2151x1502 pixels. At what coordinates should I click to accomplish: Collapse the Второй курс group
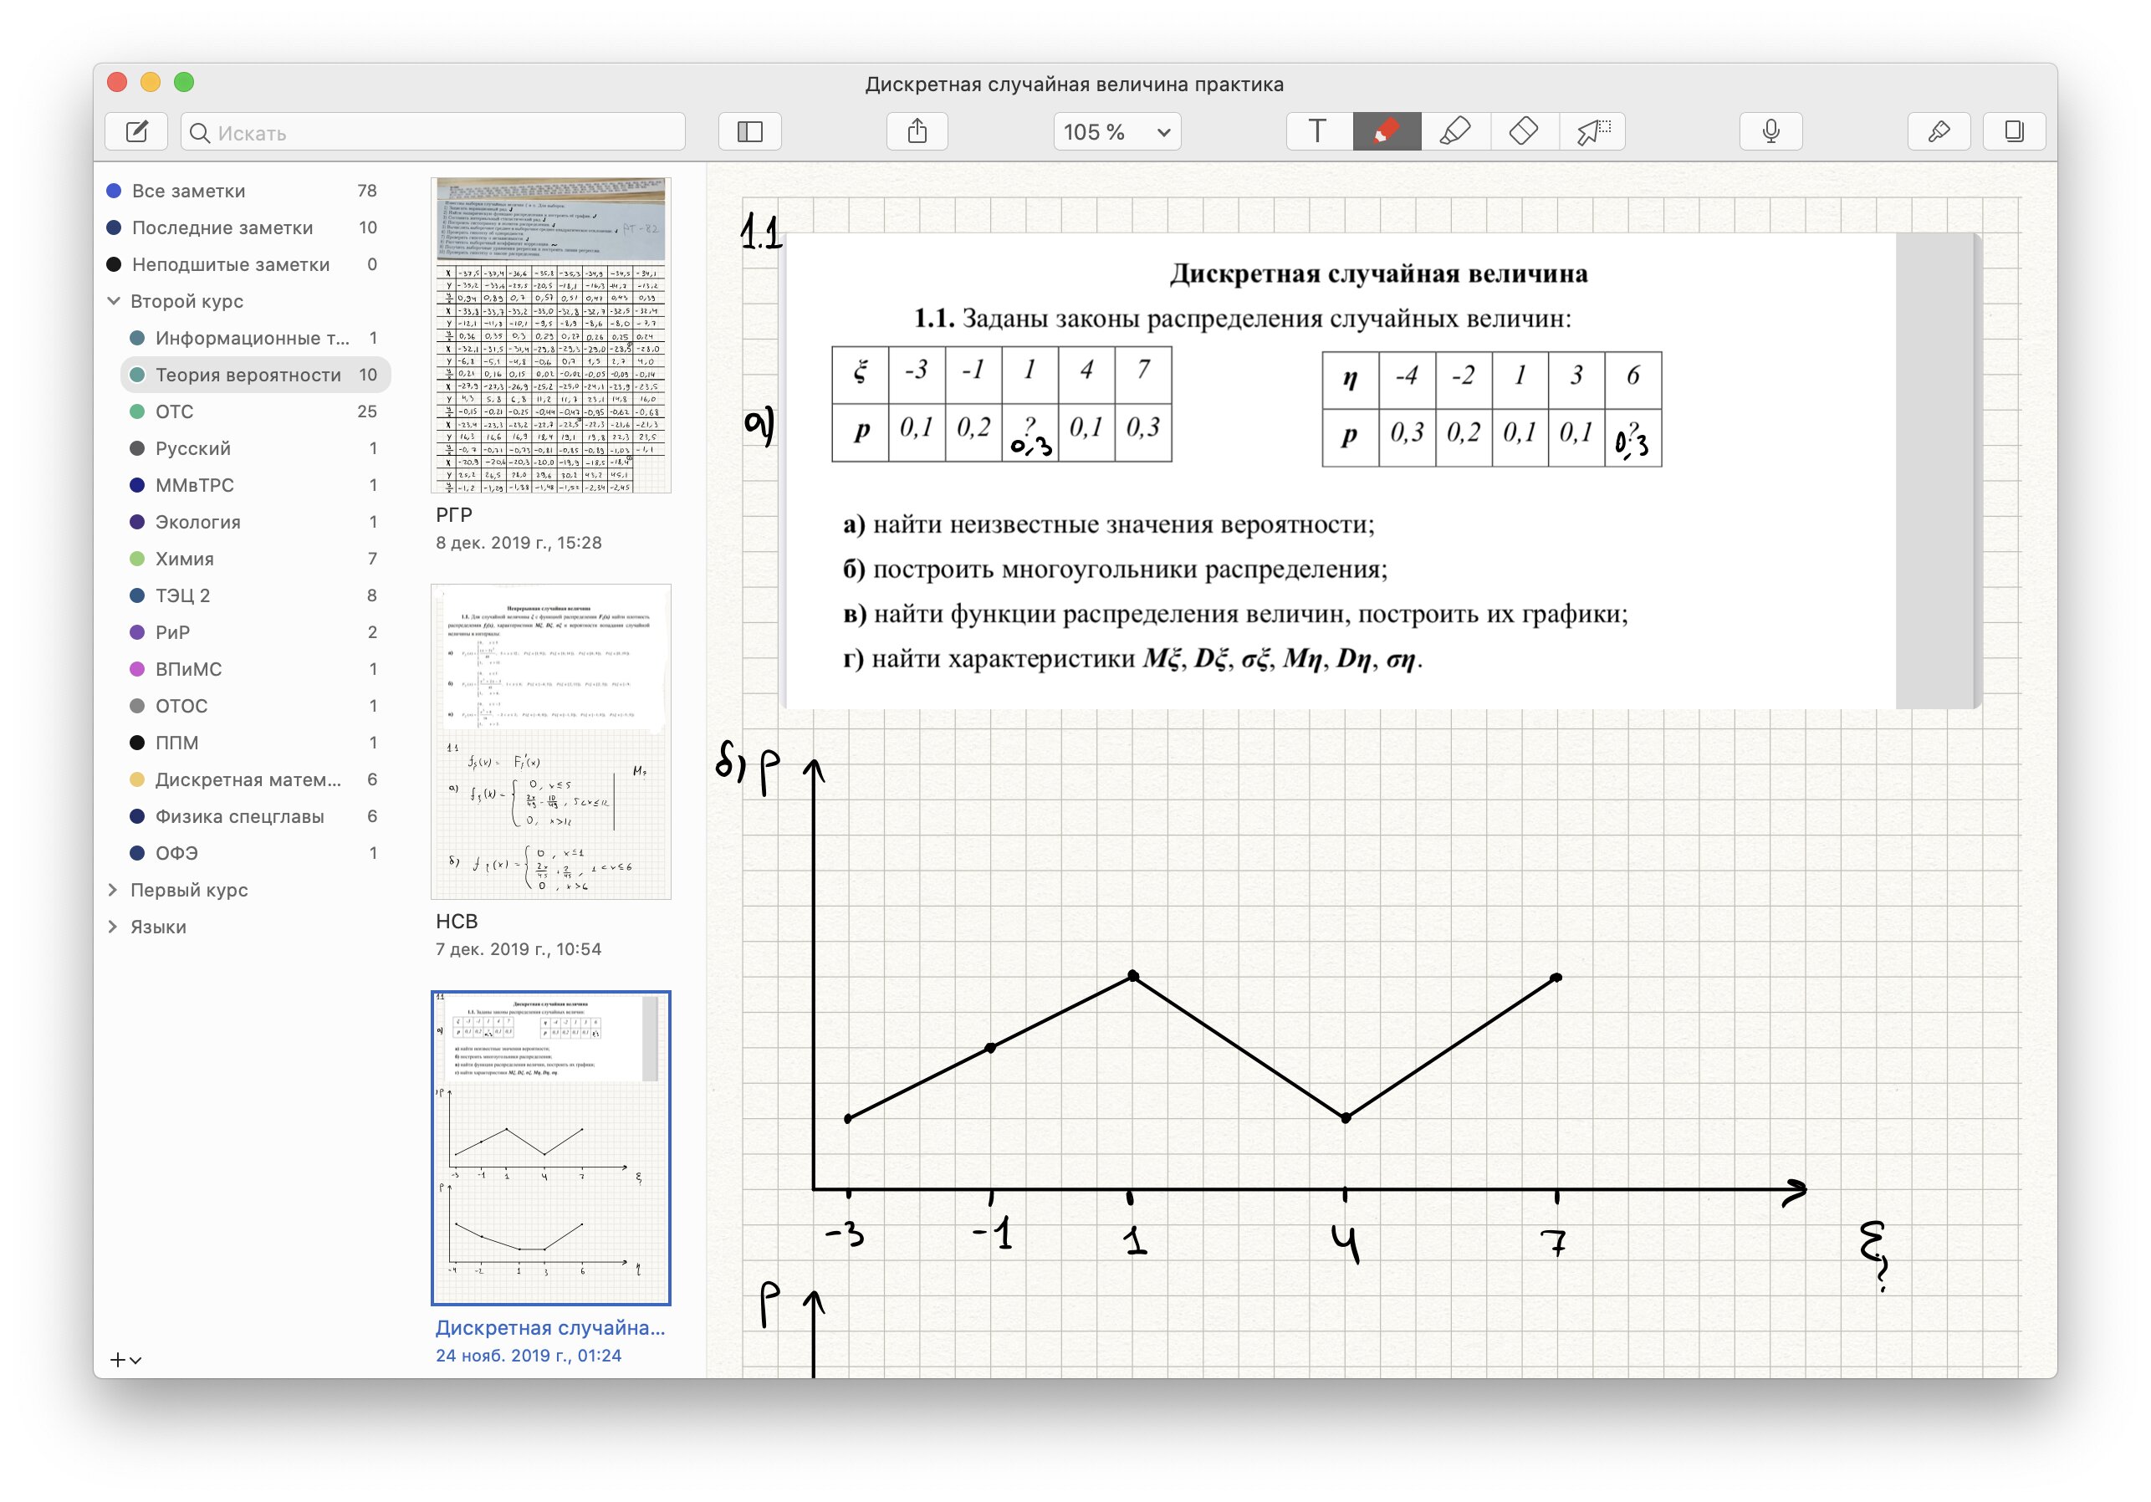[114, 301]
